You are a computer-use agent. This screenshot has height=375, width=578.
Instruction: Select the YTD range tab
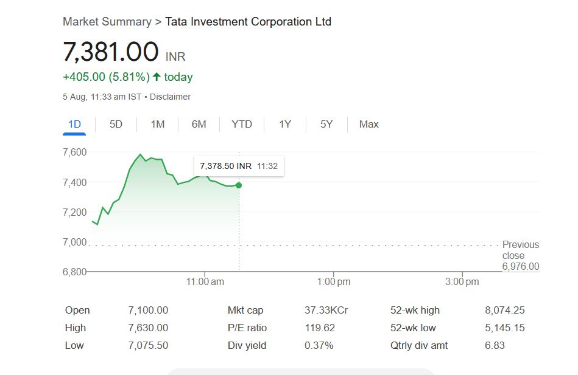click(x=242, y=124)
